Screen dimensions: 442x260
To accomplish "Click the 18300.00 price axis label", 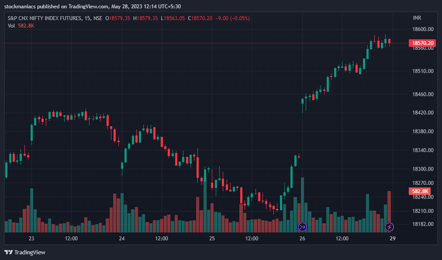I will 423,169.
